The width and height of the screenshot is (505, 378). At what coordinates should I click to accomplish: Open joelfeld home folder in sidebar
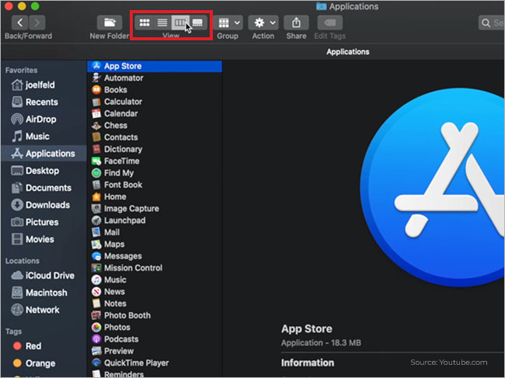(44, 85)
